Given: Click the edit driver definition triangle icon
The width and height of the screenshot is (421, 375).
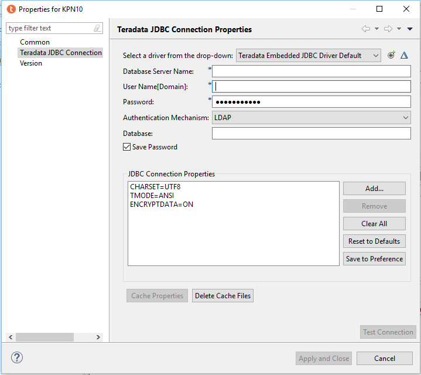Looking at the screenshot, I should [x=404, y=55].
